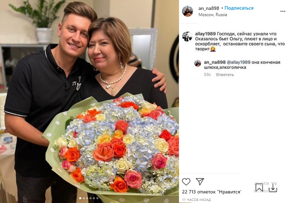
Task: Open the Moscow, Russia location link
Action: [213, 15]
